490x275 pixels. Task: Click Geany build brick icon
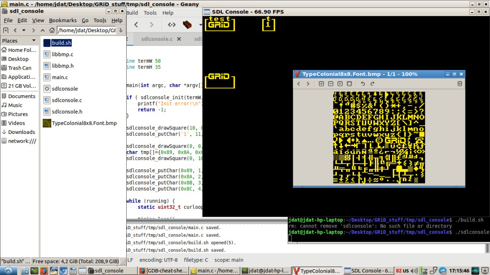point(187,25)
